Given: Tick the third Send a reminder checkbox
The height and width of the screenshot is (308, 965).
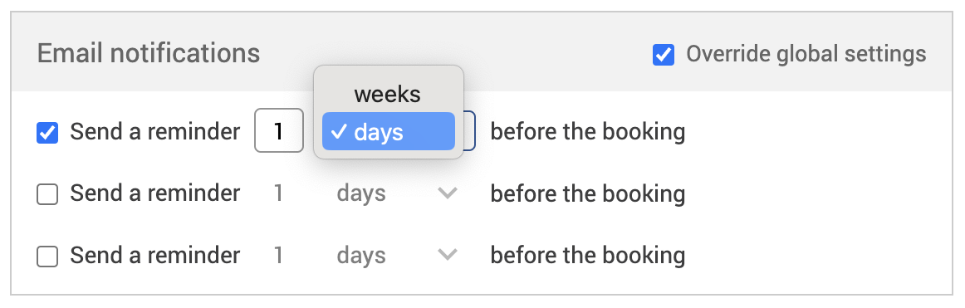Looking at the screenshot, I should (47, 257).
